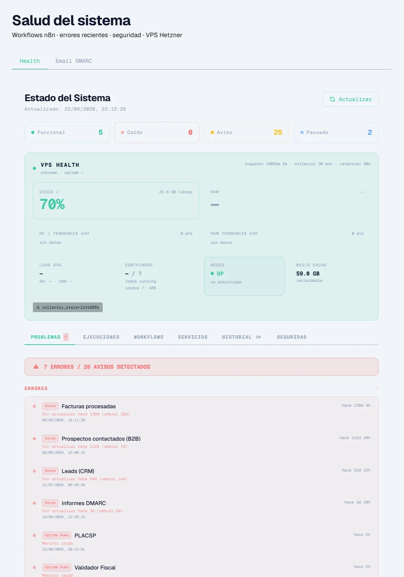The image size is (404, 577).
Task: Click the Leads (CRM) error title
Action: pos(78,471)
